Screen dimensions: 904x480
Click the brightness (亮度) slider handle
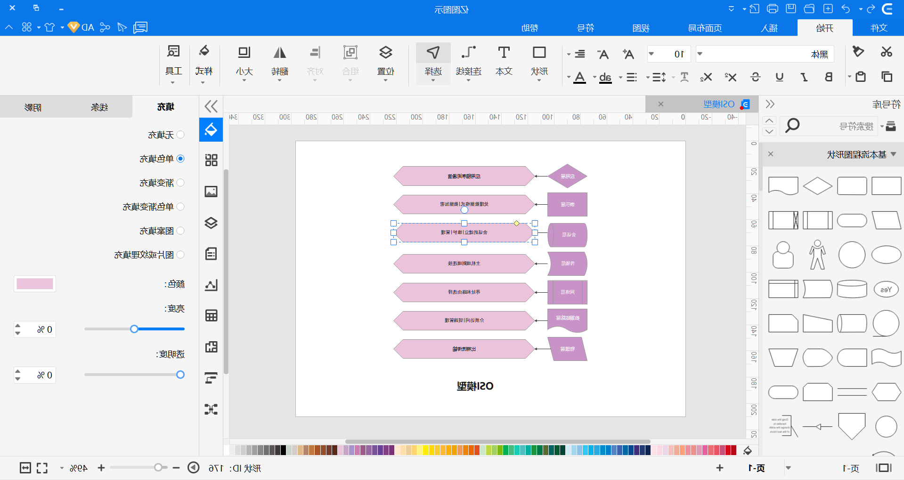click(134, 329)
